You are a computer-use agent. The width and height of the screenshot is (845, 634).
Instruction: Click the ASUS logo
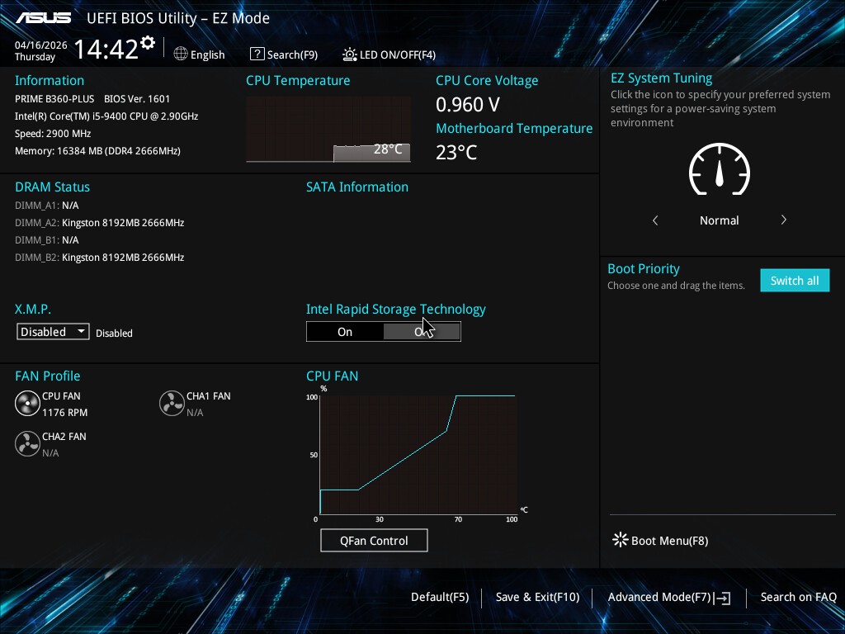43,18
